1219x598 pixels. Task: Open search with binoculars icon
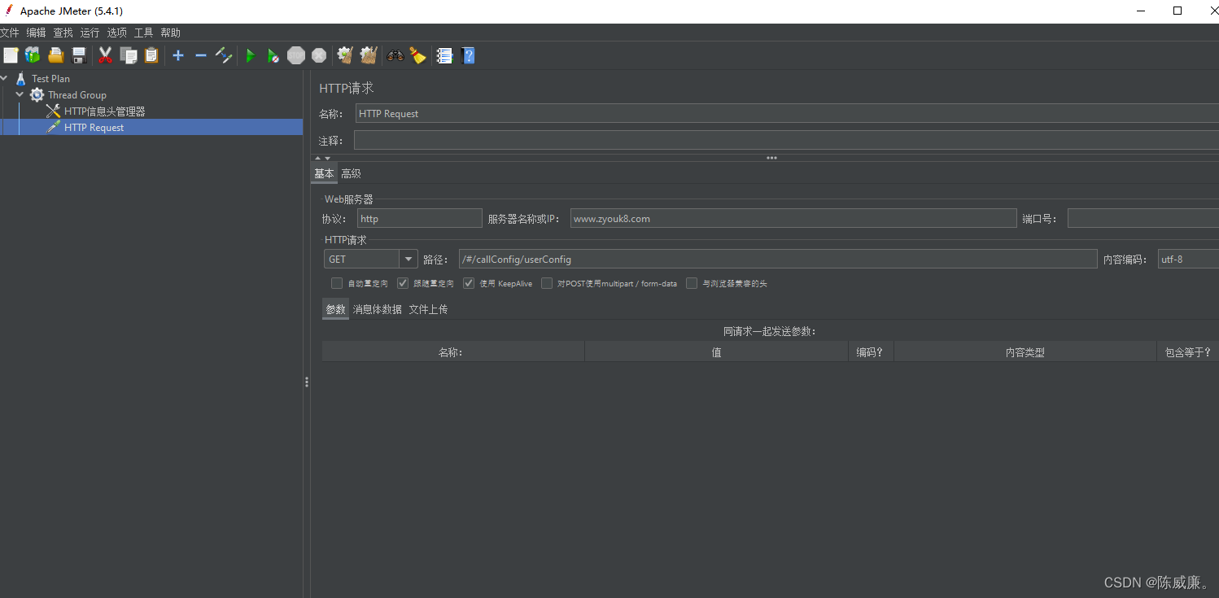pyautogui.click(x=395, y=55)
